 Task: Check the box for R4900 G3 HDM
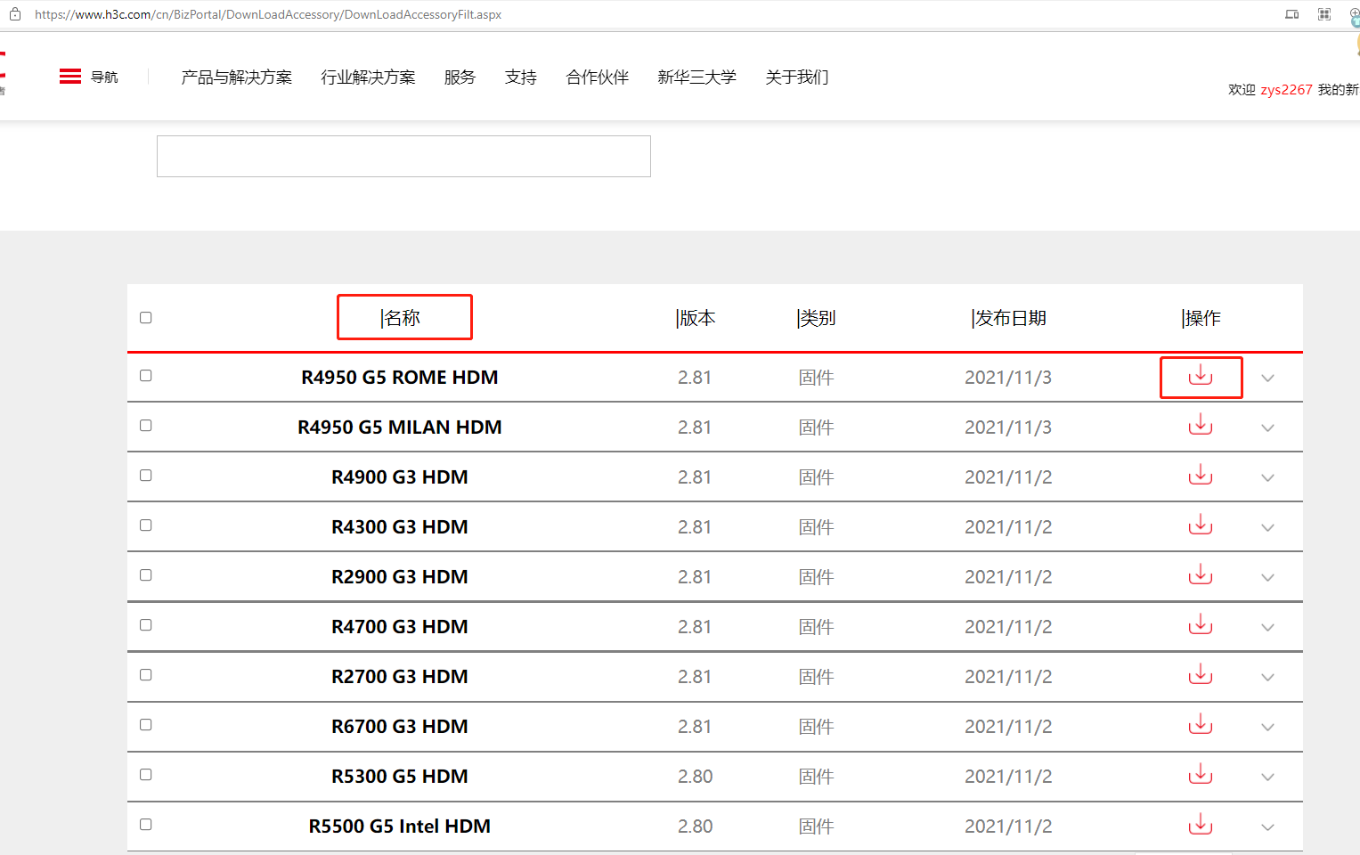tap(146, 476)
